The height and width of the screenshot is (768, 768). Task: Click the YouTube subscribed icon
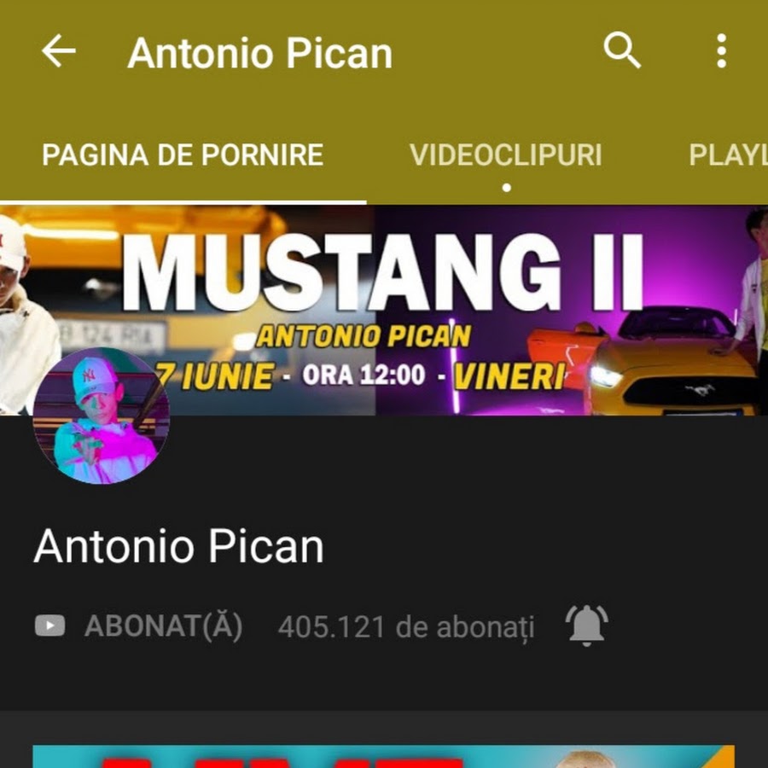tap(50, 625)
